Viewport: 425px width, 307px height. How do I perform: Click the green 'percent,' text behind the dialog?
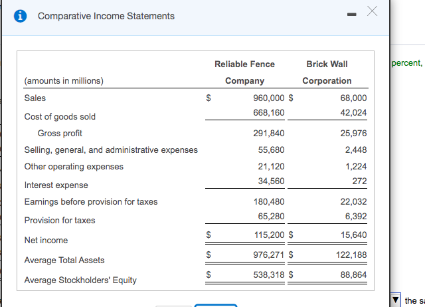[407, 63]
